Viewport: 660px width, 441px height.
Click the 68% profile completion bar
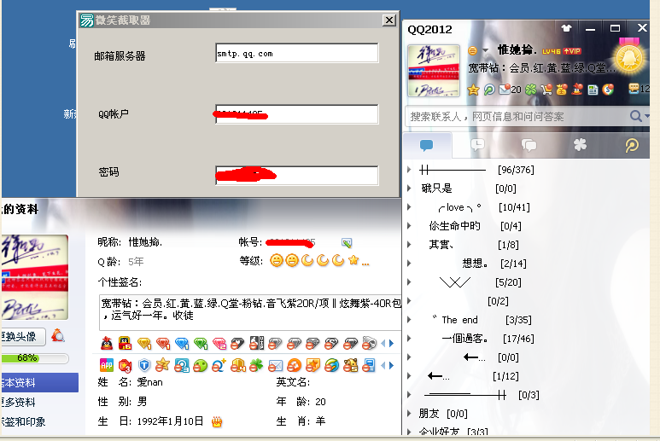tap(35, 358)
